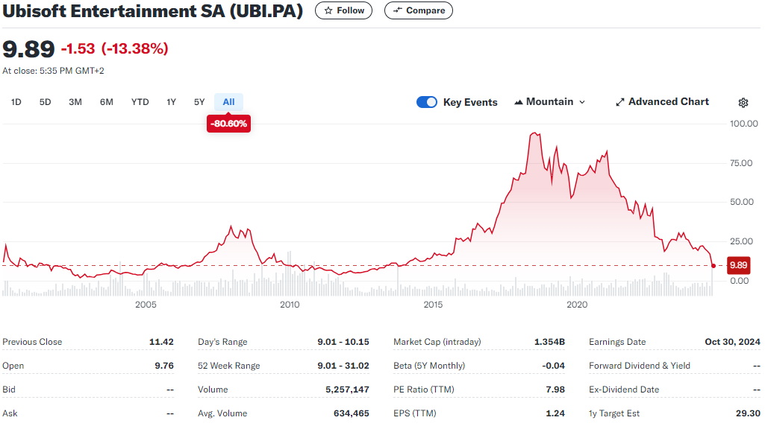Click the Bid label
The width and height of the screenshot is (768, 429).
[9, 390]
